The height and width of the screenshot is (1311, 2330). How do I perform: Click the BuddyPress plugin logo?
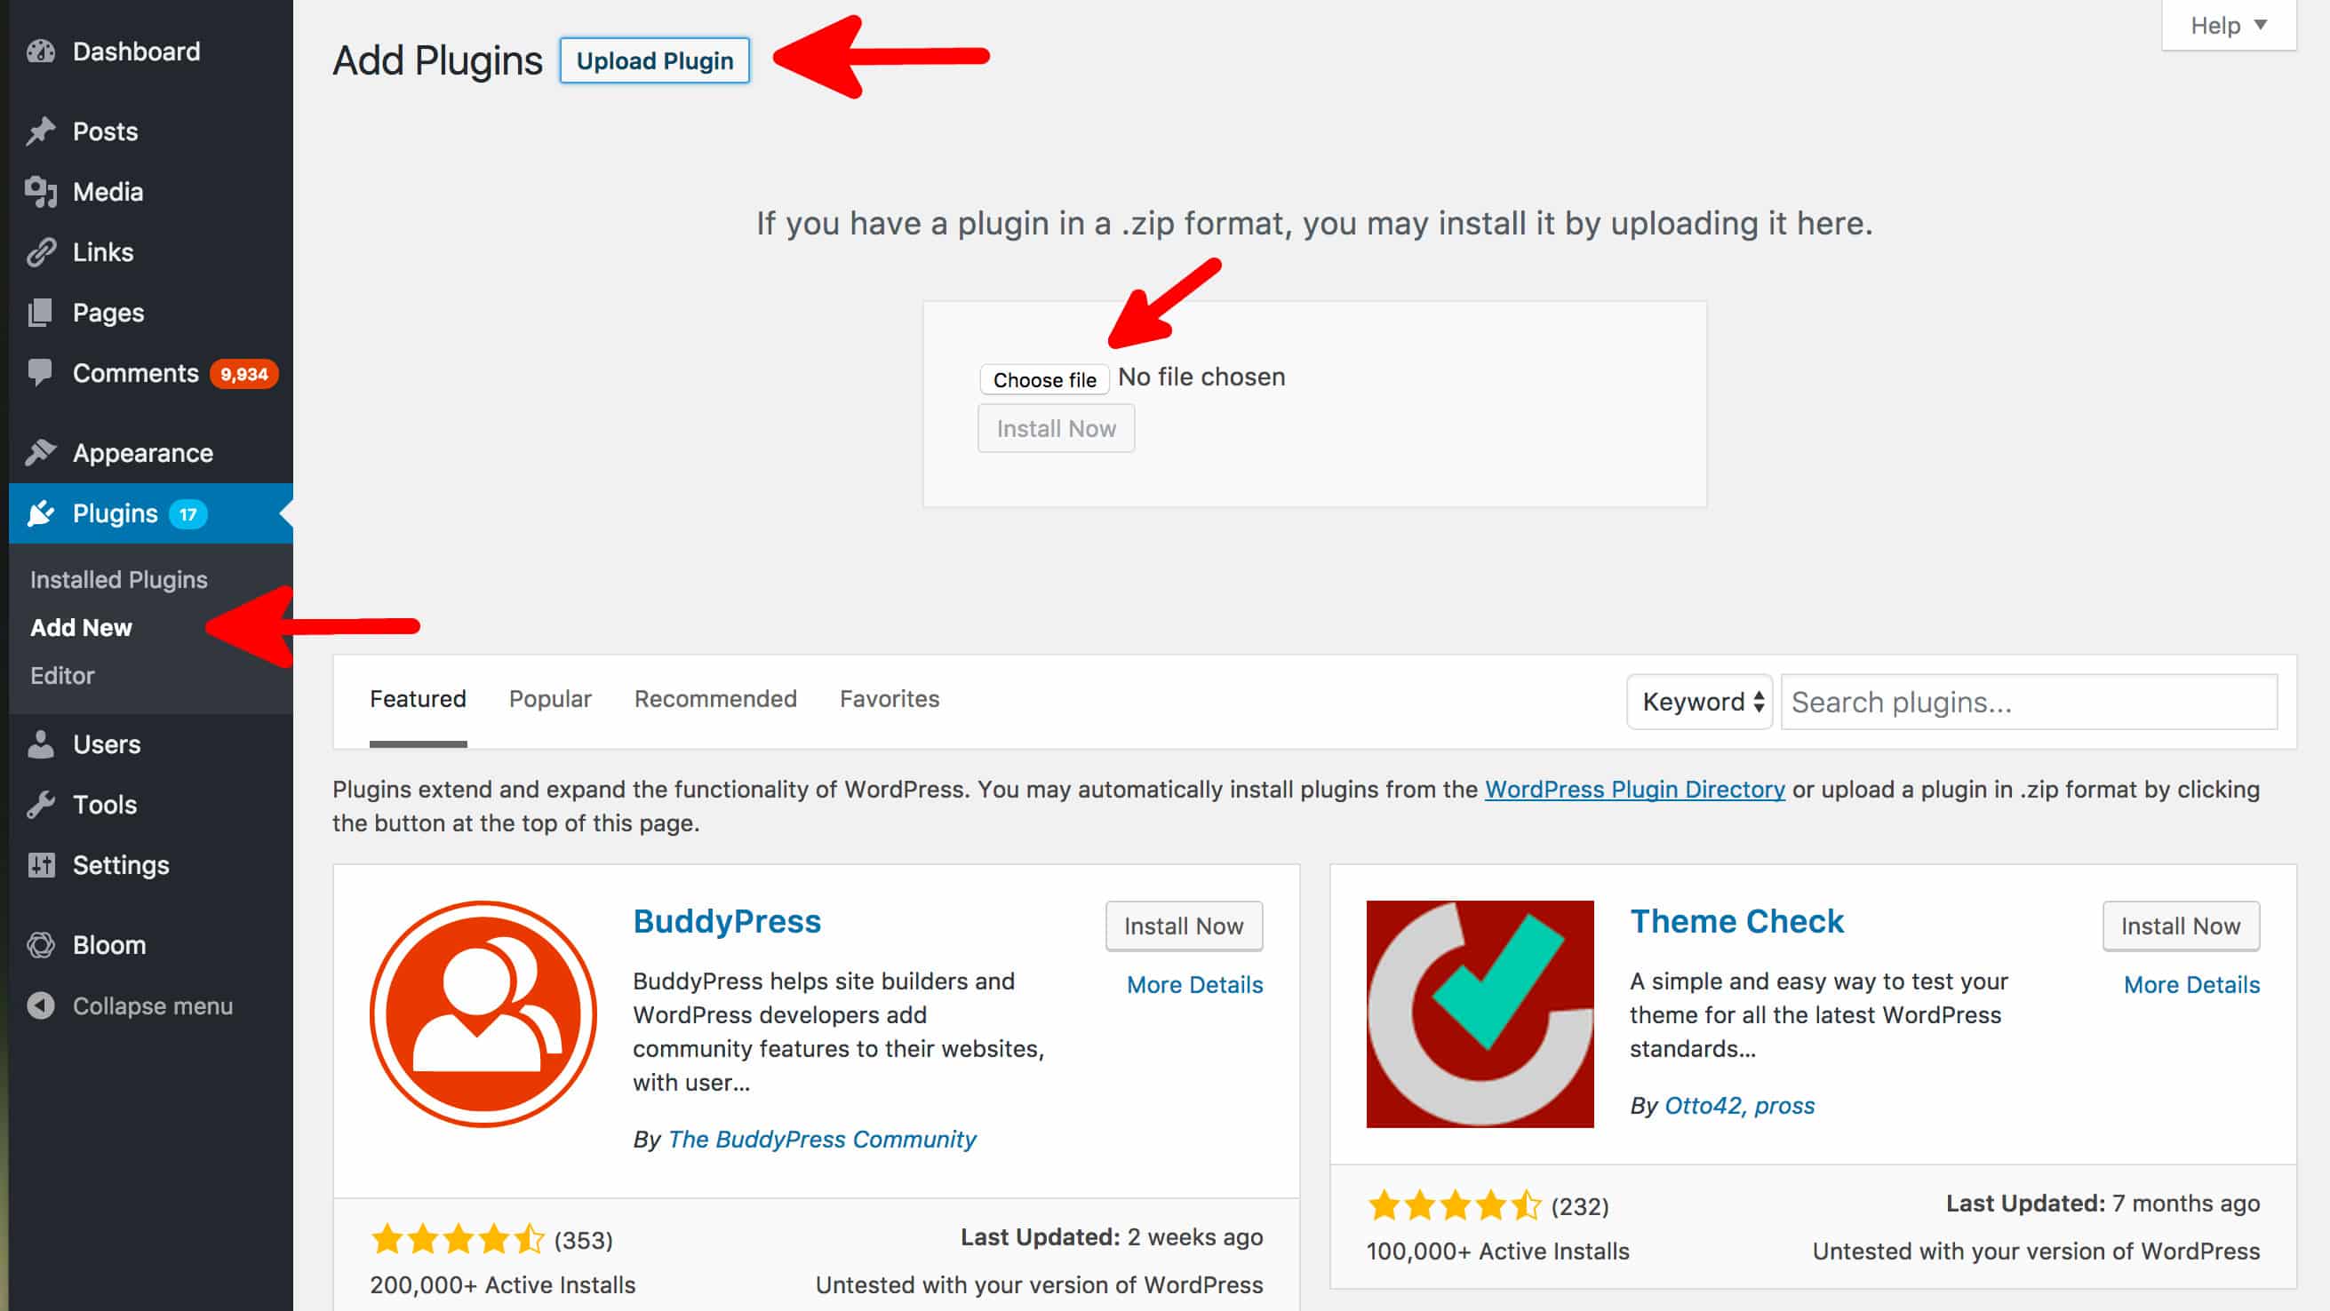pyautogui.click(x=483, y=1013)
